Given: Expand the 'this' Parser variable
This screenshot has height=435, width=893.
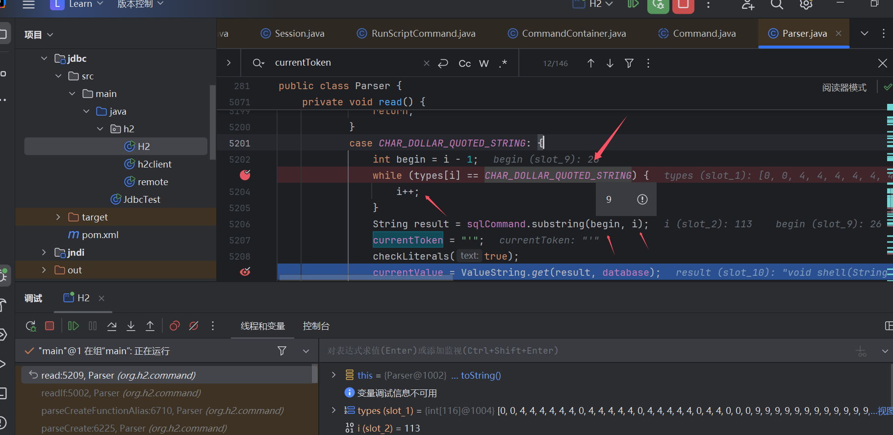Looking at the screenshot, I should coord(334,375).
